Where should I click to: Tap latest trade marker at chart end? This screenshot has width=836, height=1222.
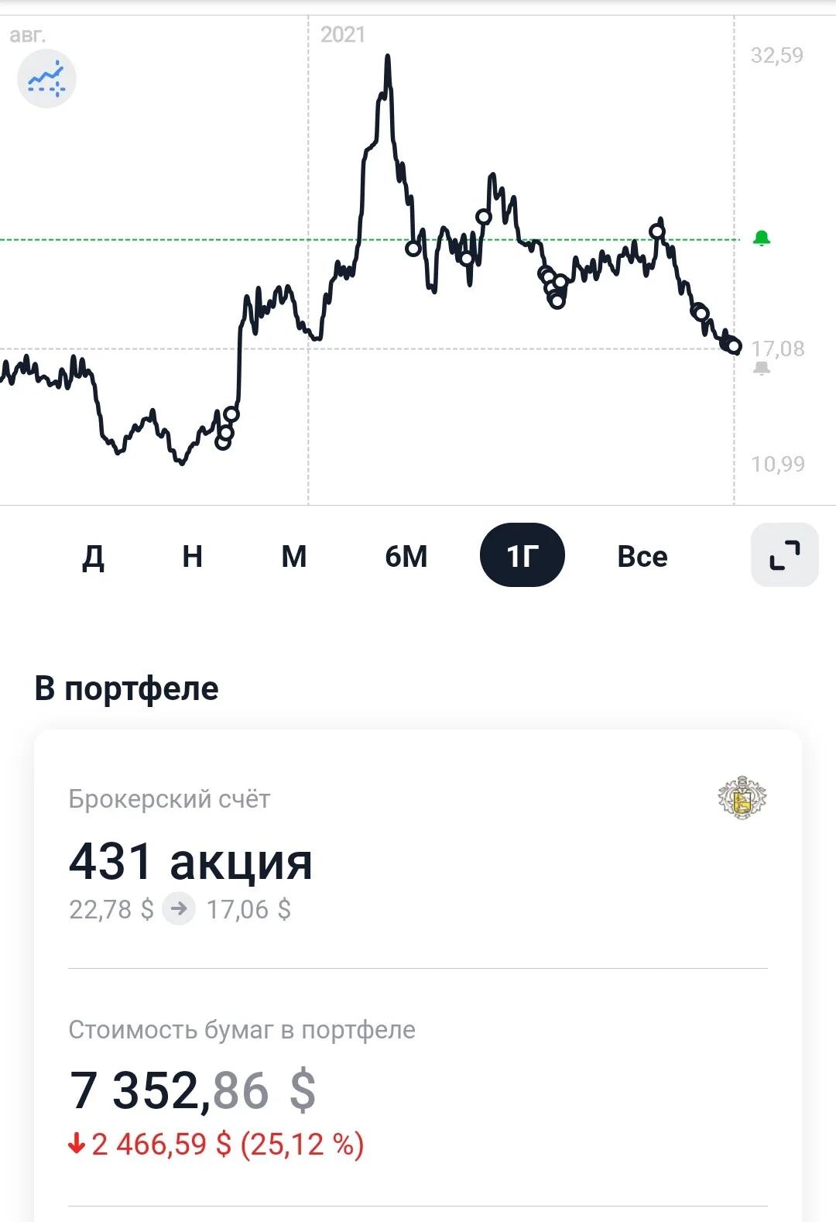pos(734,346)
